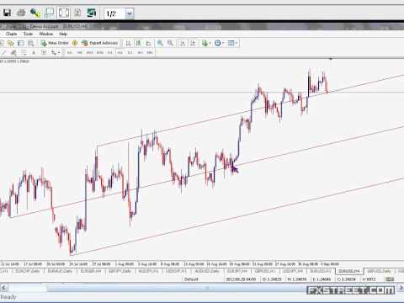Image resolution: width=404 pixels, height=303 pixels.
Task: Zoom in with the magnifier plus icon
Action: click(x=160, y=43)
